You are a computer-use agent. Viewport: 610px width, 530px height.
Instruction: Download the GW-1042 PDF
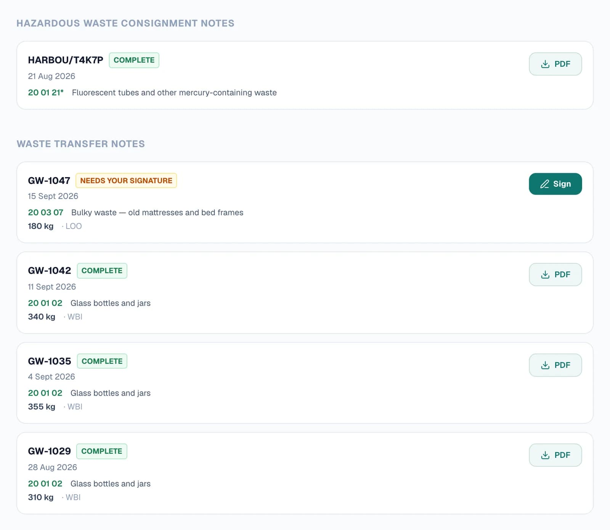pyautogui.click(x=555, y=275)
